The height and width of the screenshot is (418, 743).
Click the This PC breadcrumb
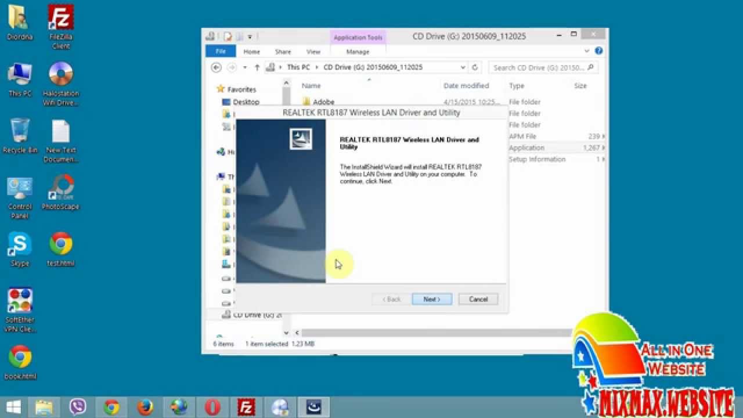click(x=298, y=67)
